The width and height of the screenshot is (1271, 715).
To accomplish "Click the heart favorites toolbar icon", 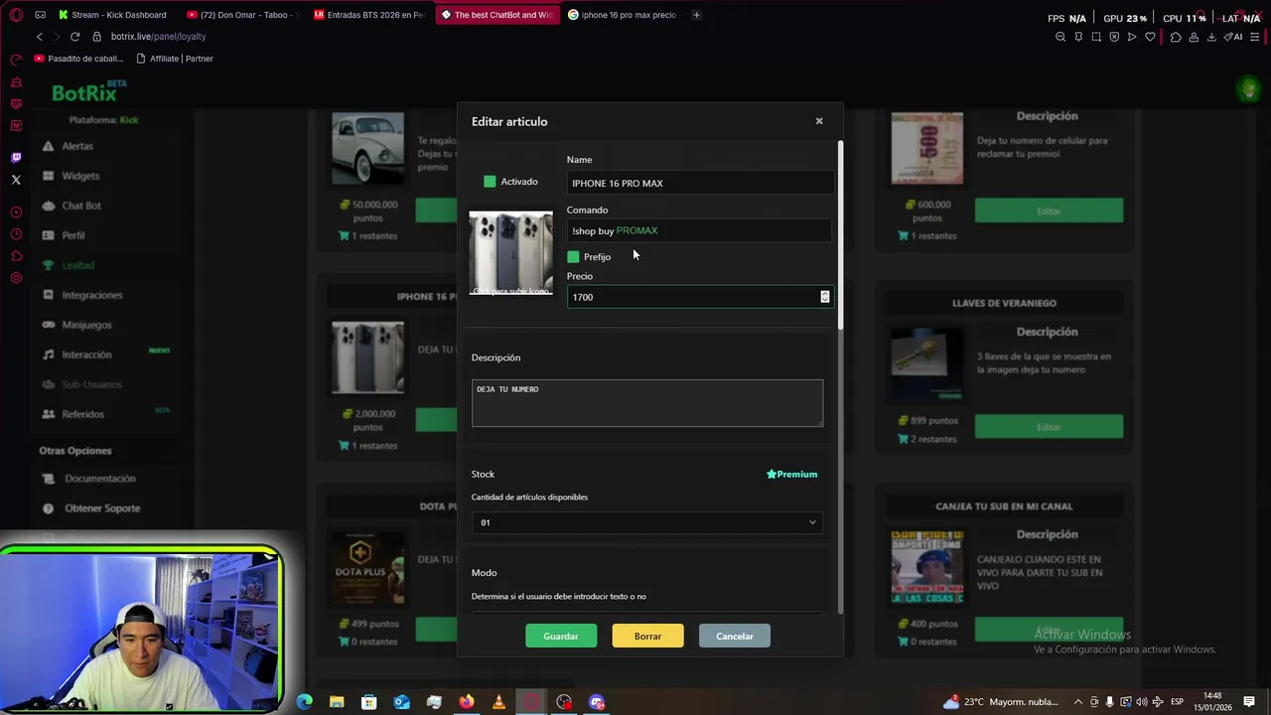I will click(x=1150, y=37).
